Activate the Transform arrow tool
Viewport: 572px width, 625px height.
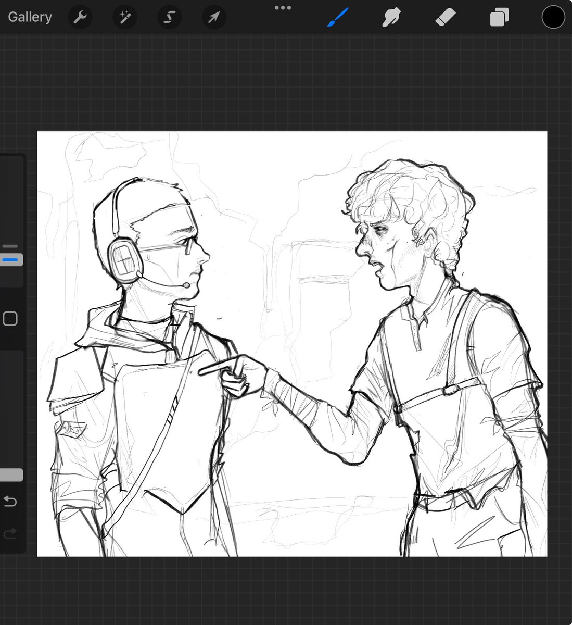pyautogui.click(x=214, y=18)
